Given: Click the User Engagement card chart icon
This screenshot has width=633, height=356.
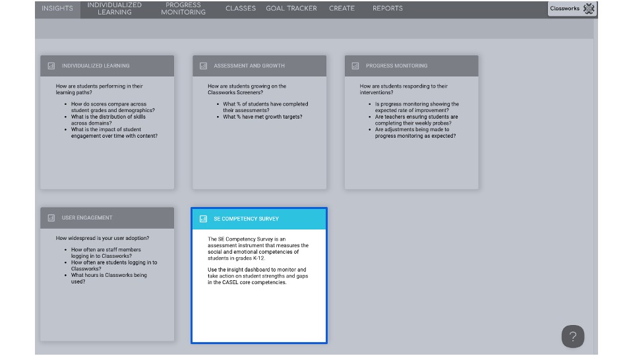Looking at the screenshot, I should [x=51, y=218].
